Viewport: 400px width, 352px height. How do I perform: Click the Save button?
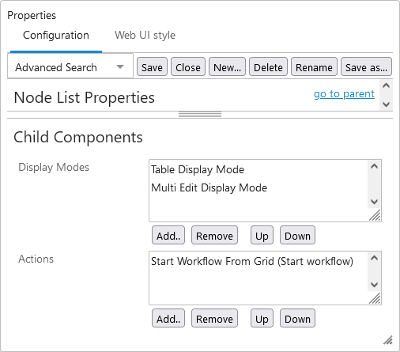(152, 66)
